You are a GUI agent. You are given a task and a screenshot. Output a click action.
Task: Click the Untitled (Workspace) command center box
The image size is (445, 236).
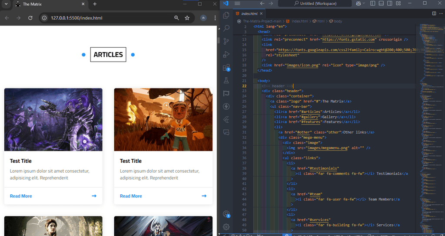[315, 3]
